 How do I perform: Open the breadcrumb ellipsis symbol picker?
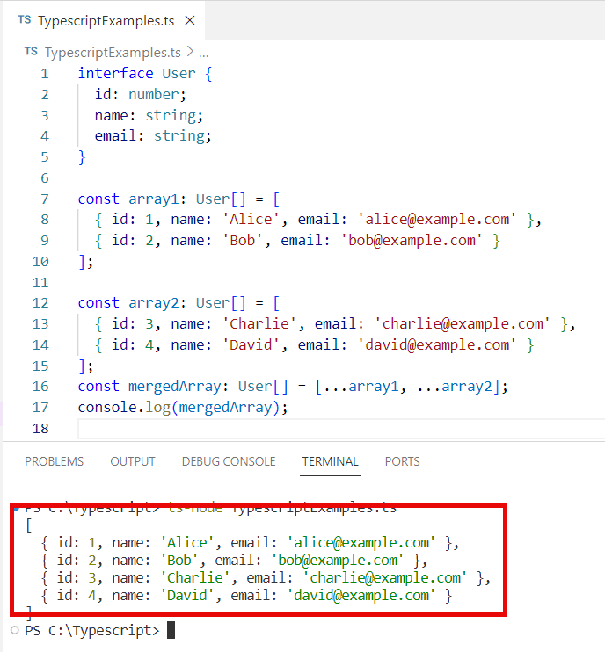click(x=203, y=54)
